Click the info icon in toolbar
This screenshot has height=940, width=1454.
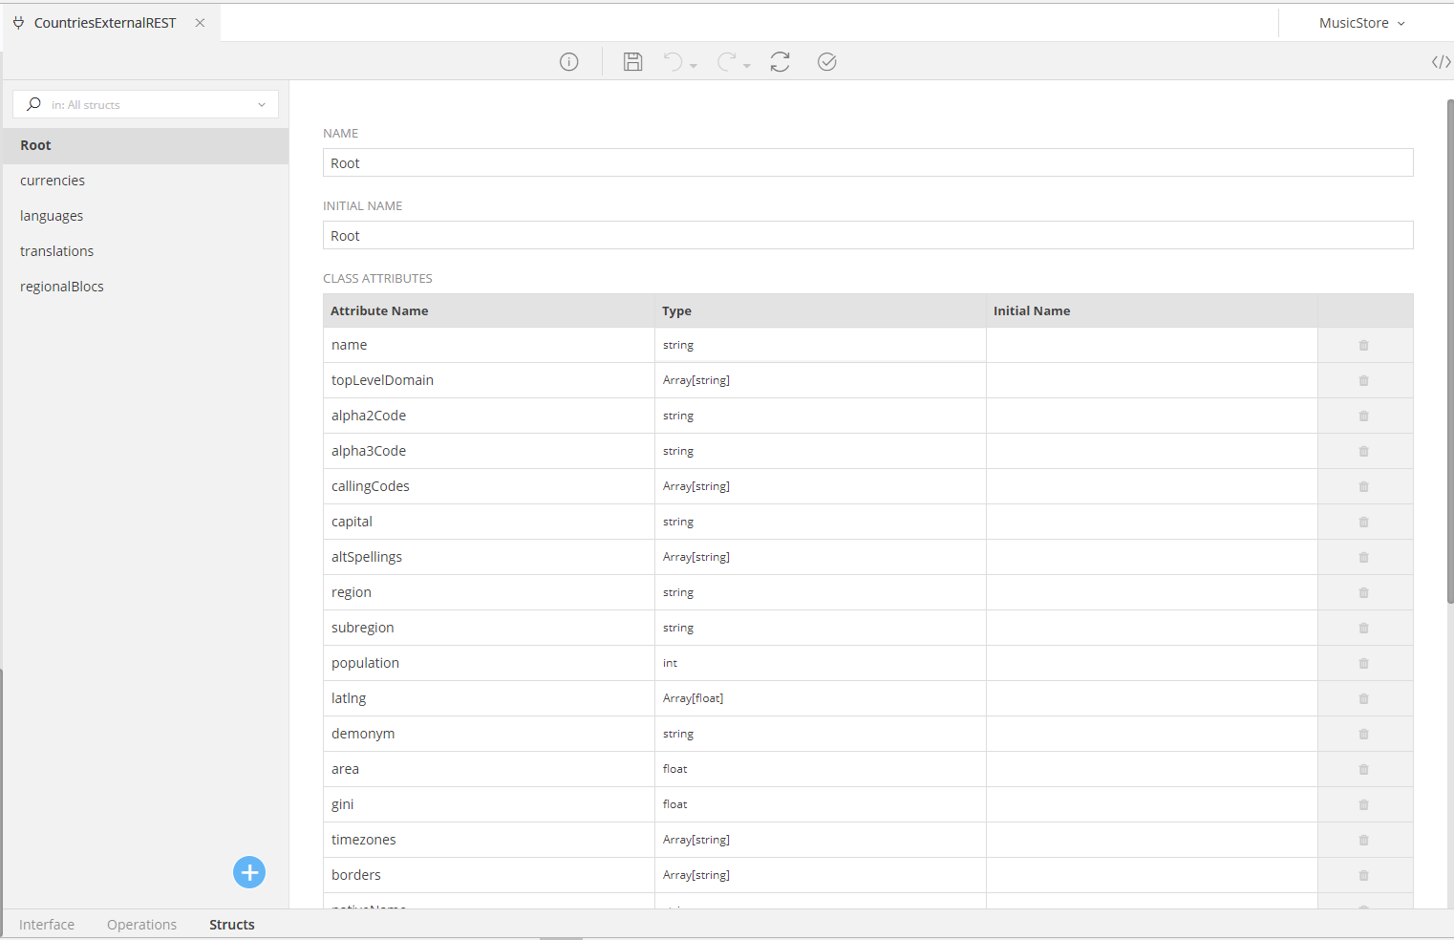tap(569, 62)
